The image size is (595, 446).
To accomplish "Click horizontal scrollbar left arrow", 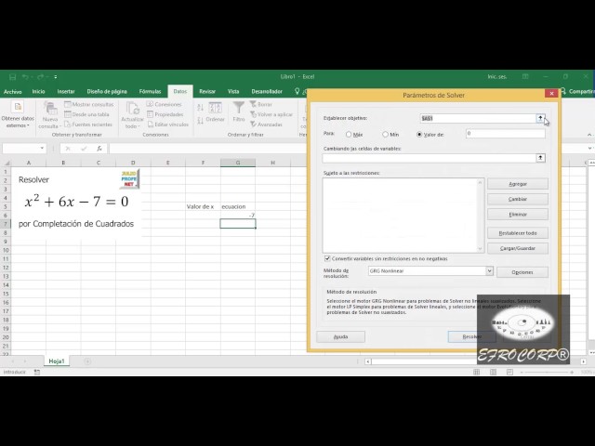I will point(368,361).
